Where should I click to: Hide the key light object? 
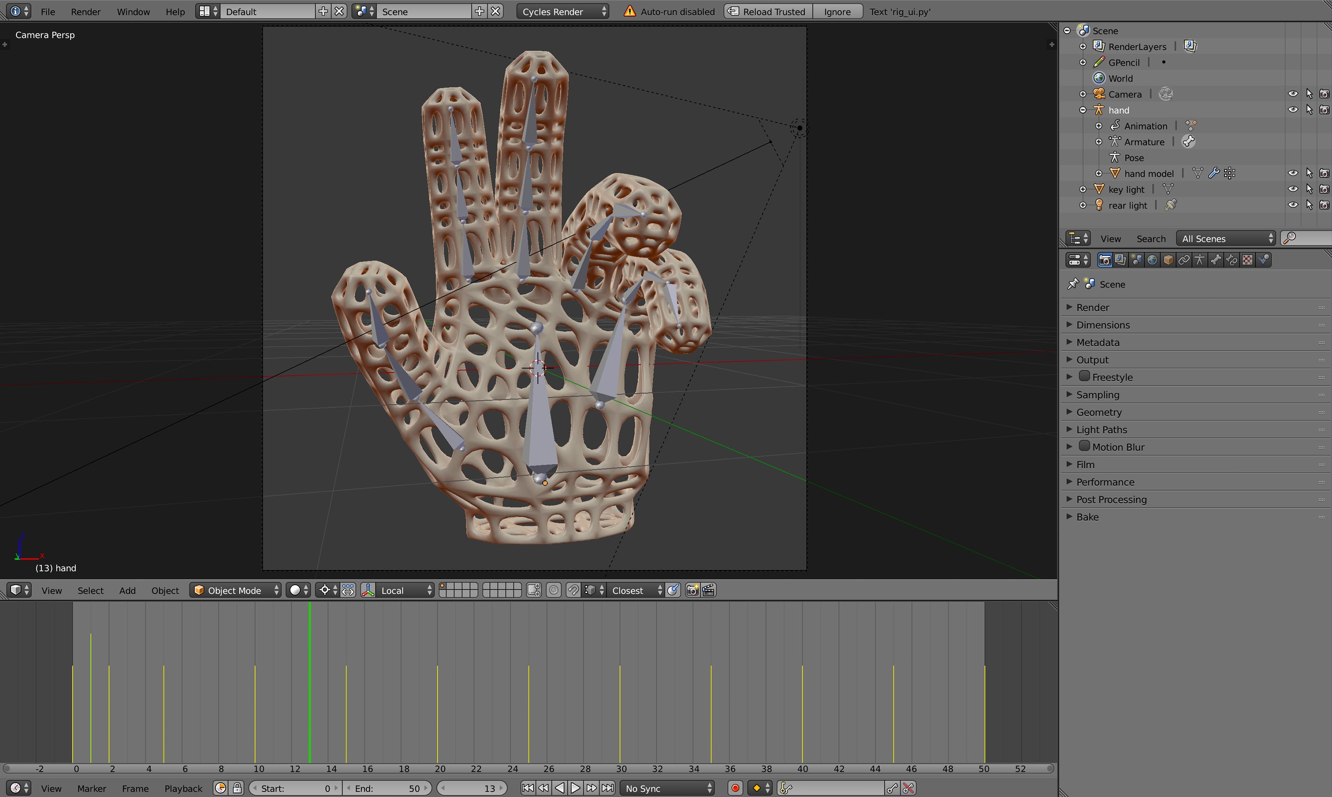pos(1293,189)
